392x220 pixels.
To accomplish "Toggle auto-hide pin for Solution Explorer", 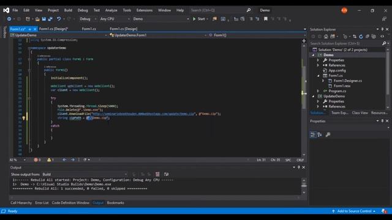I will coord(382,29).
